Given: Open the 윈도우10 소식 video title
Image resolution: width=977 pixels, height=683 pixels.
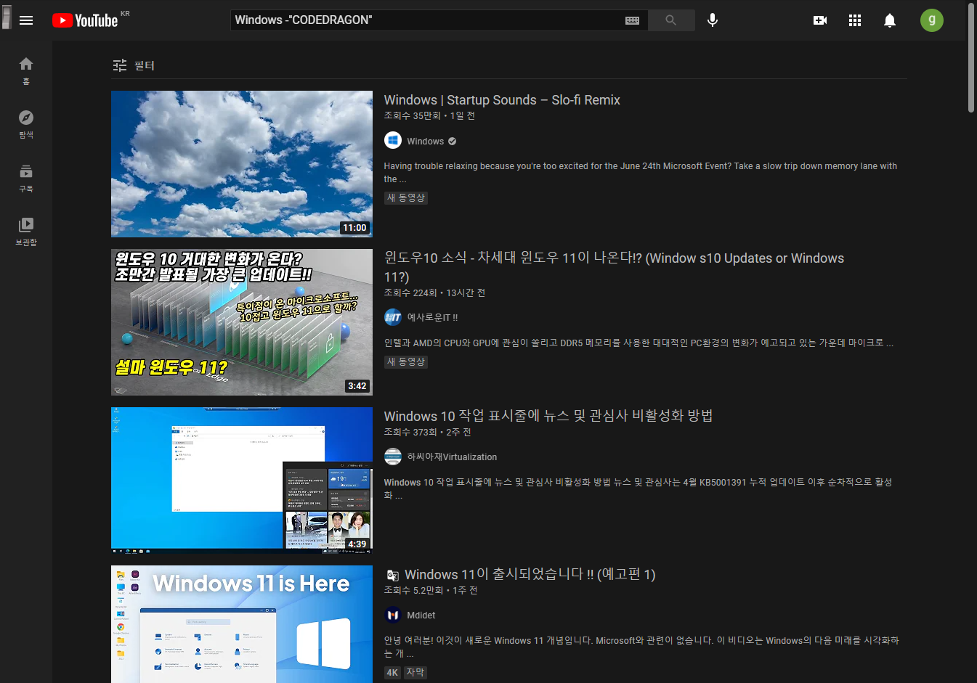Looking at the screenshot, I should [614, 267].
